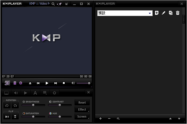Screen dimensions: 187x124
Task: Click the 3D mode button
Action: [x=7, y=83]
